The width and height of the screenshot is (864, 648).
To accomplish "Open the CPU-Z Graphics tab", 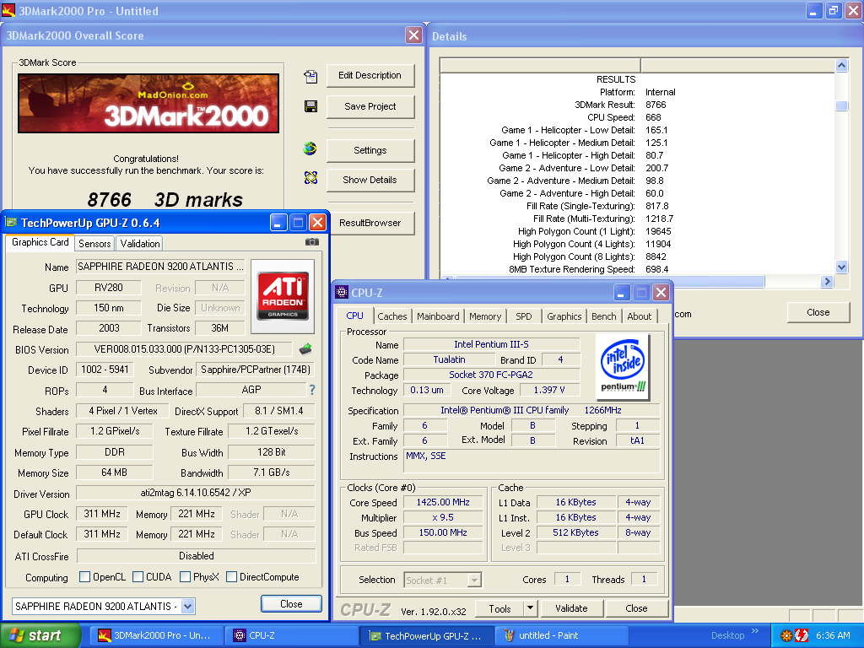I will click(x=564, y=316).
